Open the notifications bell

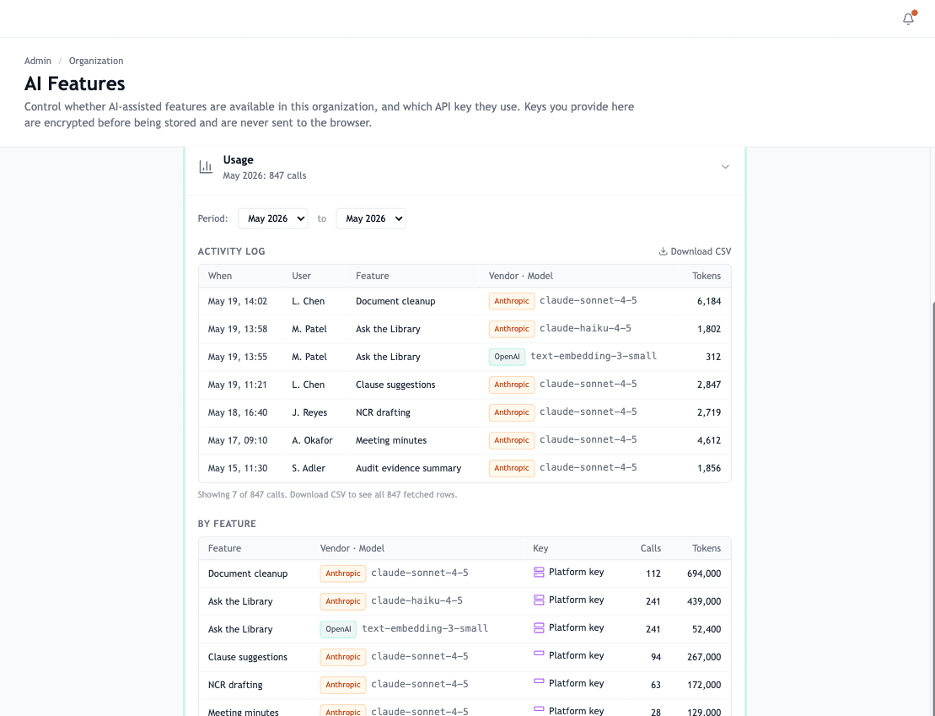(908, 19)
